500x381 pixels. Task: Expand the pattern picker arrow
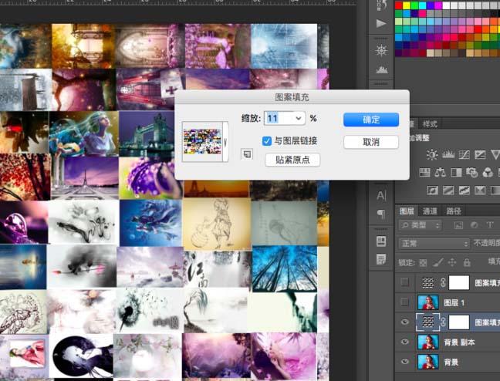point(225,142)
